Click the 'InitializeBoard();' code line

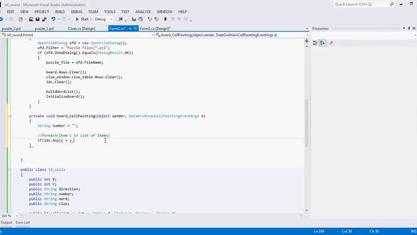pos(65,97)
